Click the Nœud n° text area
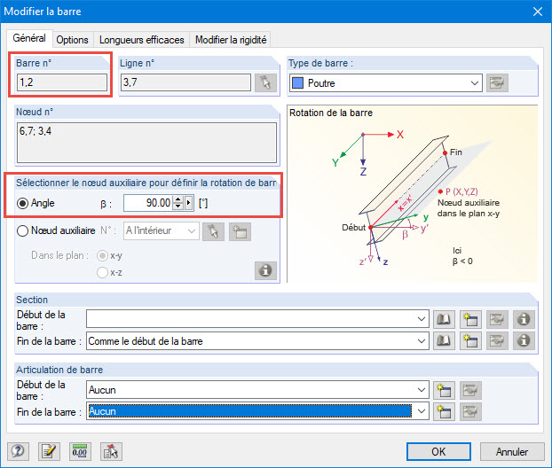Viewport: 552px width, 468px height. pyautogui.click(x=146, y=143)
